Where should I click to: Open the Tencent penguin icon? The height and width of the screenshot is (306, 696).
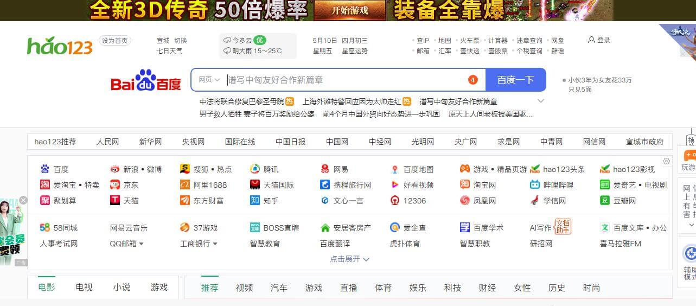255,169
